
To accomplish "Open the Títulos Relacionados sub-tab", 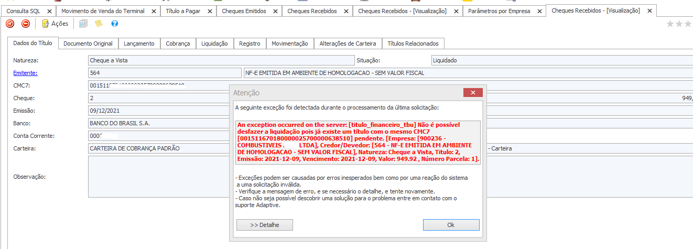I will click(x=414, y=44).
